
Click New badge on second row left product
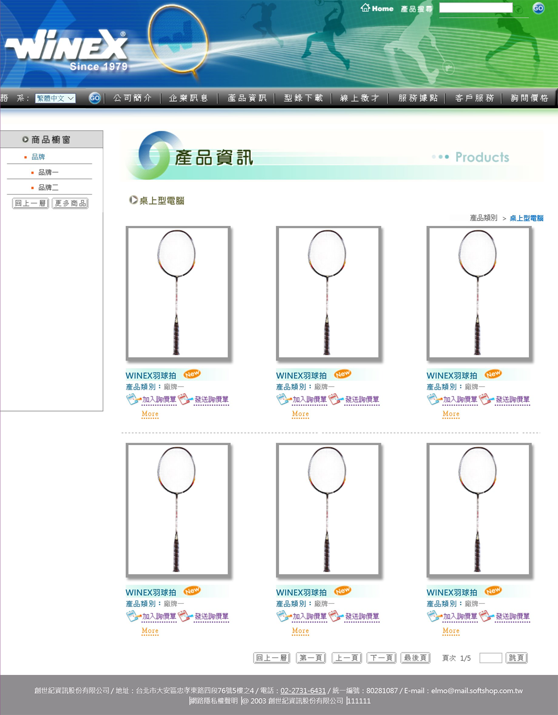pos(192,591)
